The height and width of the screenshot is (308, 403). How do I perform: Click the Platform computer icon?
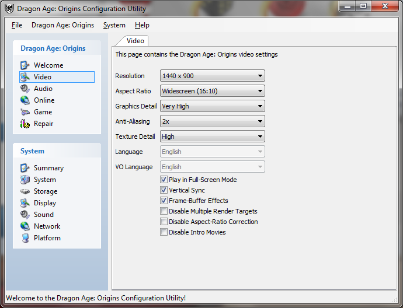(25, 238)
